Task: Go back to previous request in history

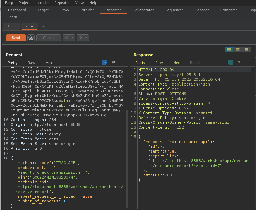Action: 67,38
